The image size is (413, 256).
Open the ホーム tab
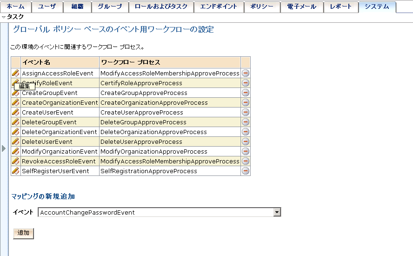tap(15, 7)
